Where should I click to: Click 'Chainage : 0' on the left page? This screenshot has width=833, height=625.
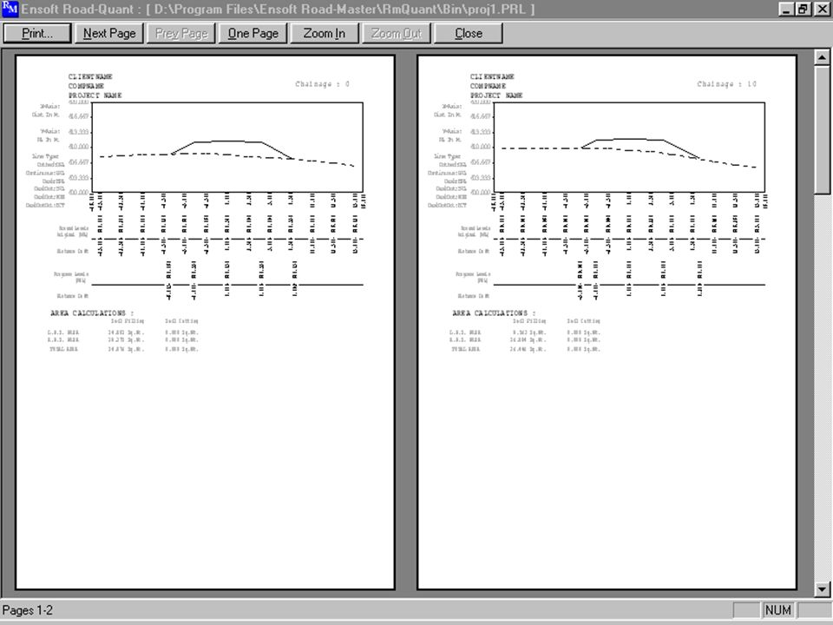coord(322,84)
